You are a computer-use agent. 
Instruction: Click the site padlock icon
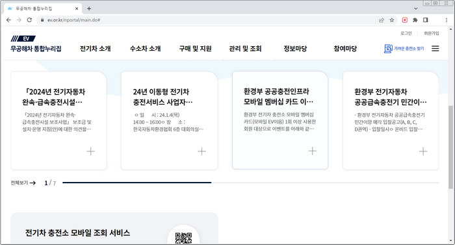[42, 20]
